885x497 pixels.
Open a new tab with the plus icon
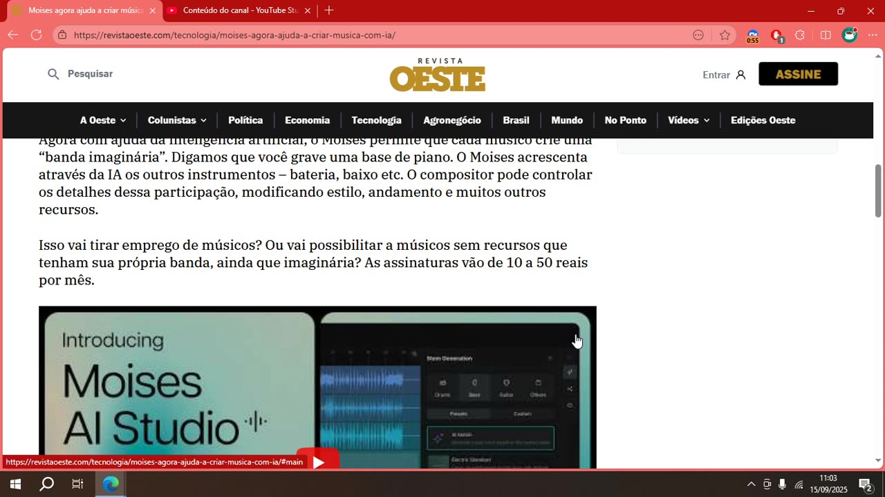(329, 10)
